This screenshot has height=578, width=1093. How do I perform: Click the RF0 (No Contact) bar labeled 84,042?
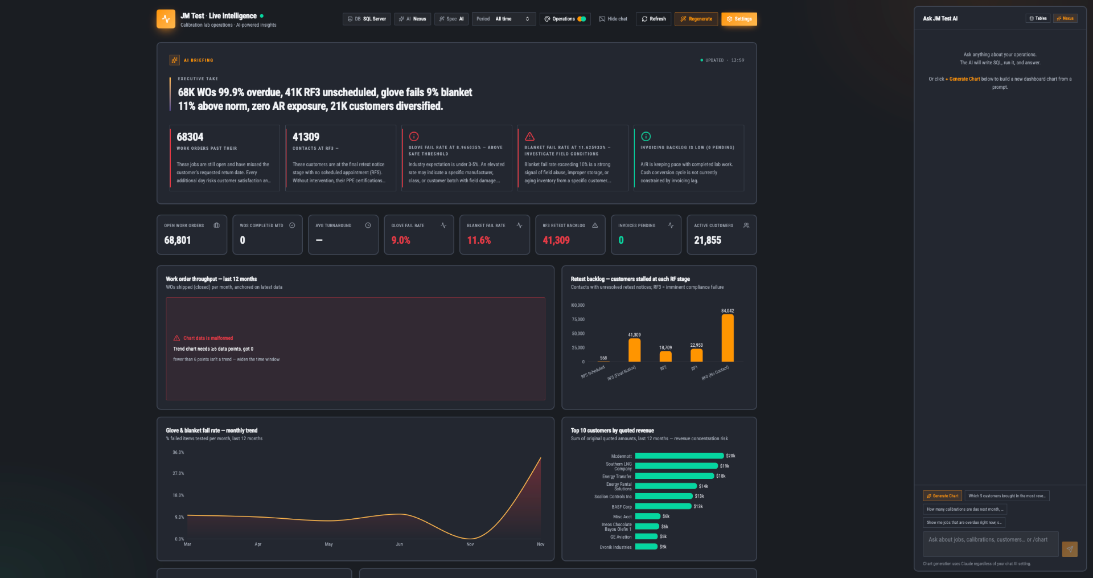click(728, 338)
